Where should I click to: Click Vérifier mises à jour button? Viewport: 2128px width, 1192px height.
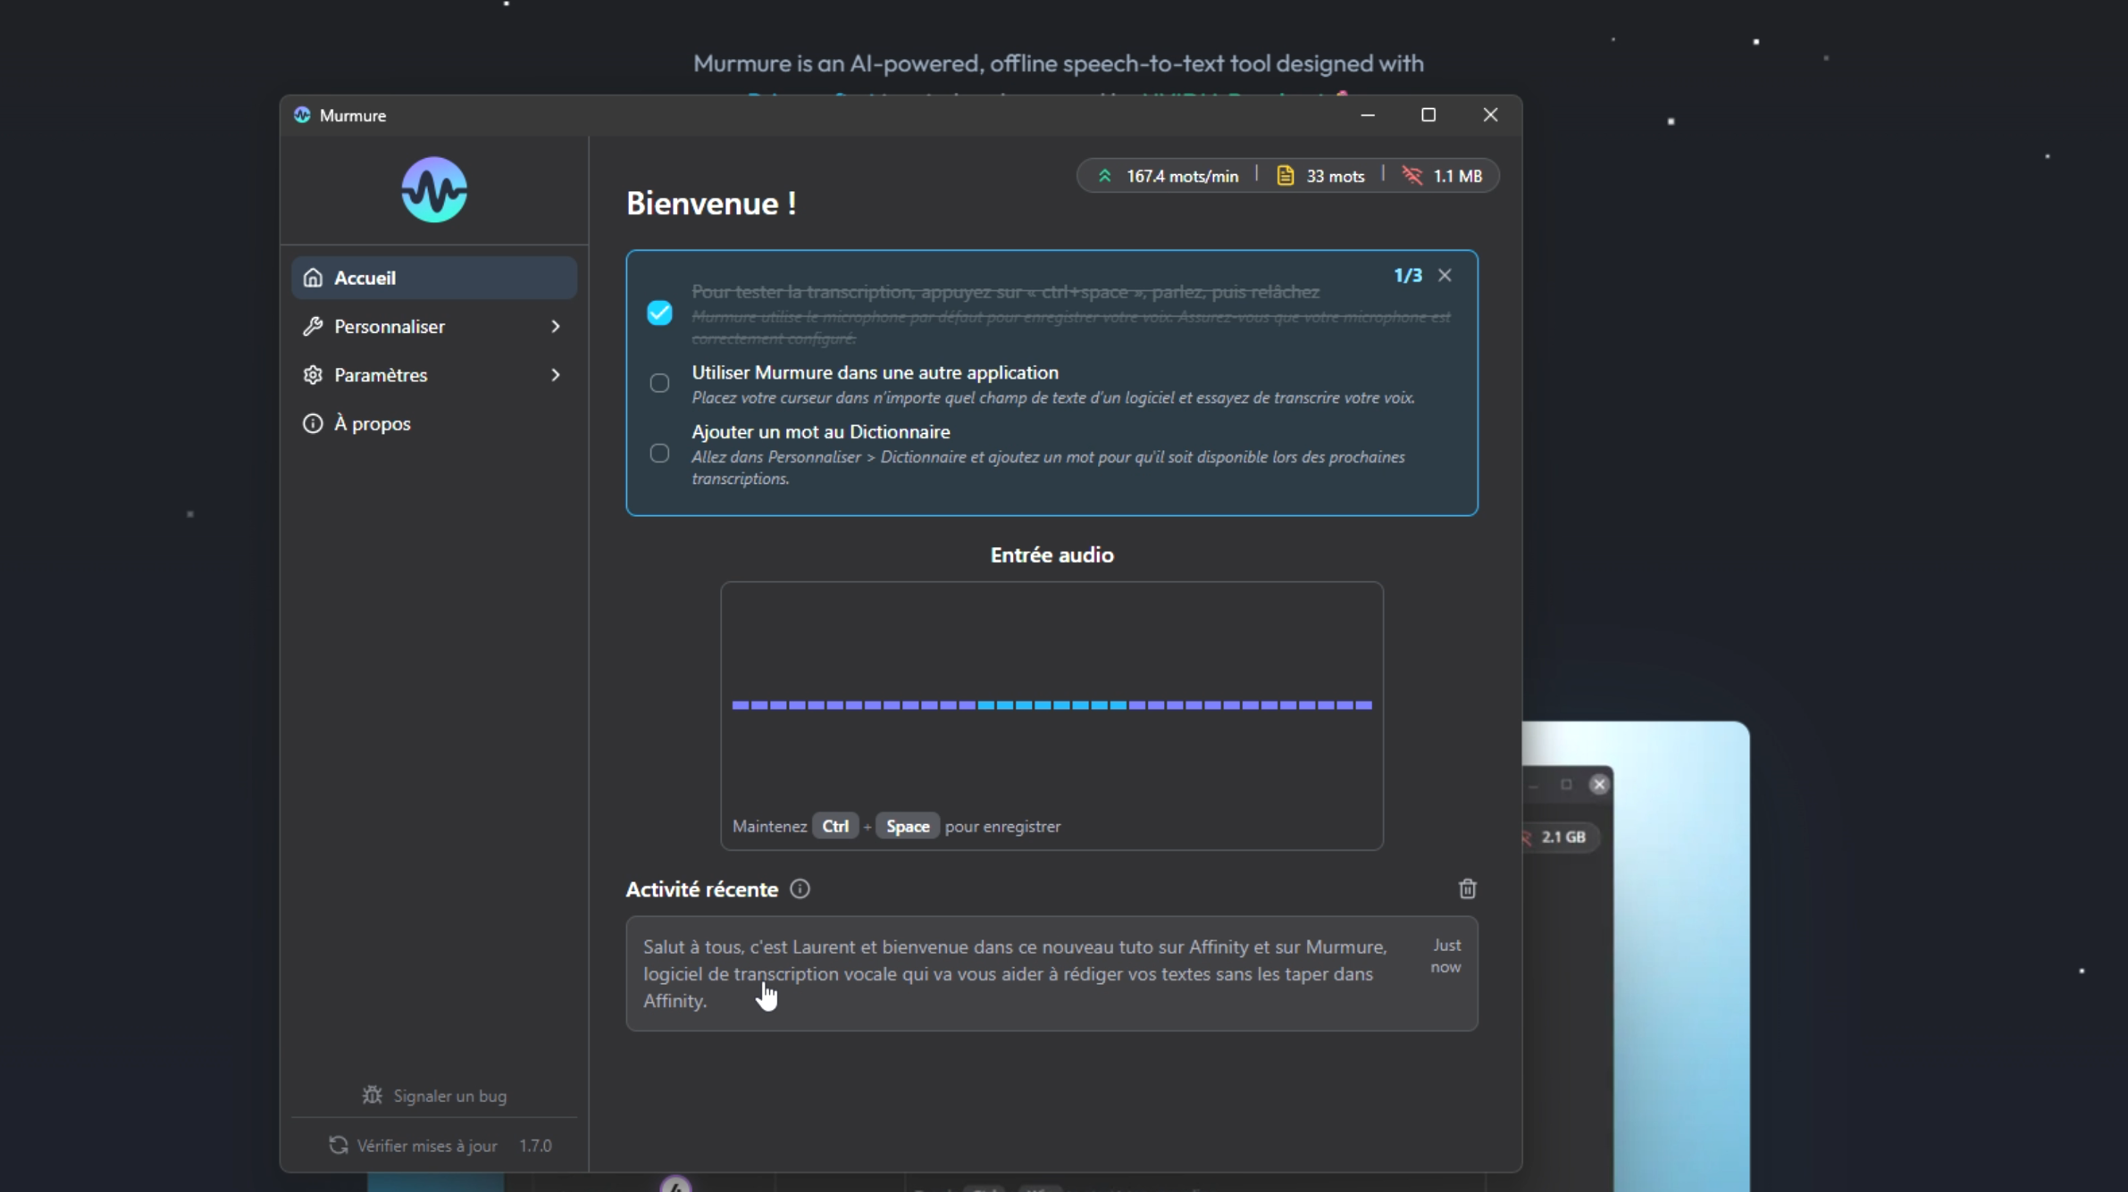click(427, 1146)
